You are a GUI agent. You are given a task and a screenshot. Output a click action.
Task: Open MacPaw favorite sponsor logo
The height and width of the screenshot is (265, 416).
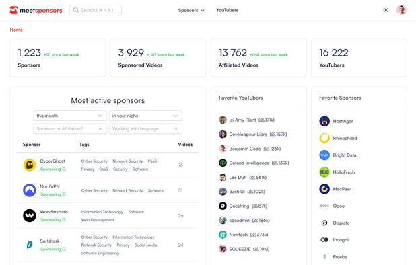pos(324,189)
